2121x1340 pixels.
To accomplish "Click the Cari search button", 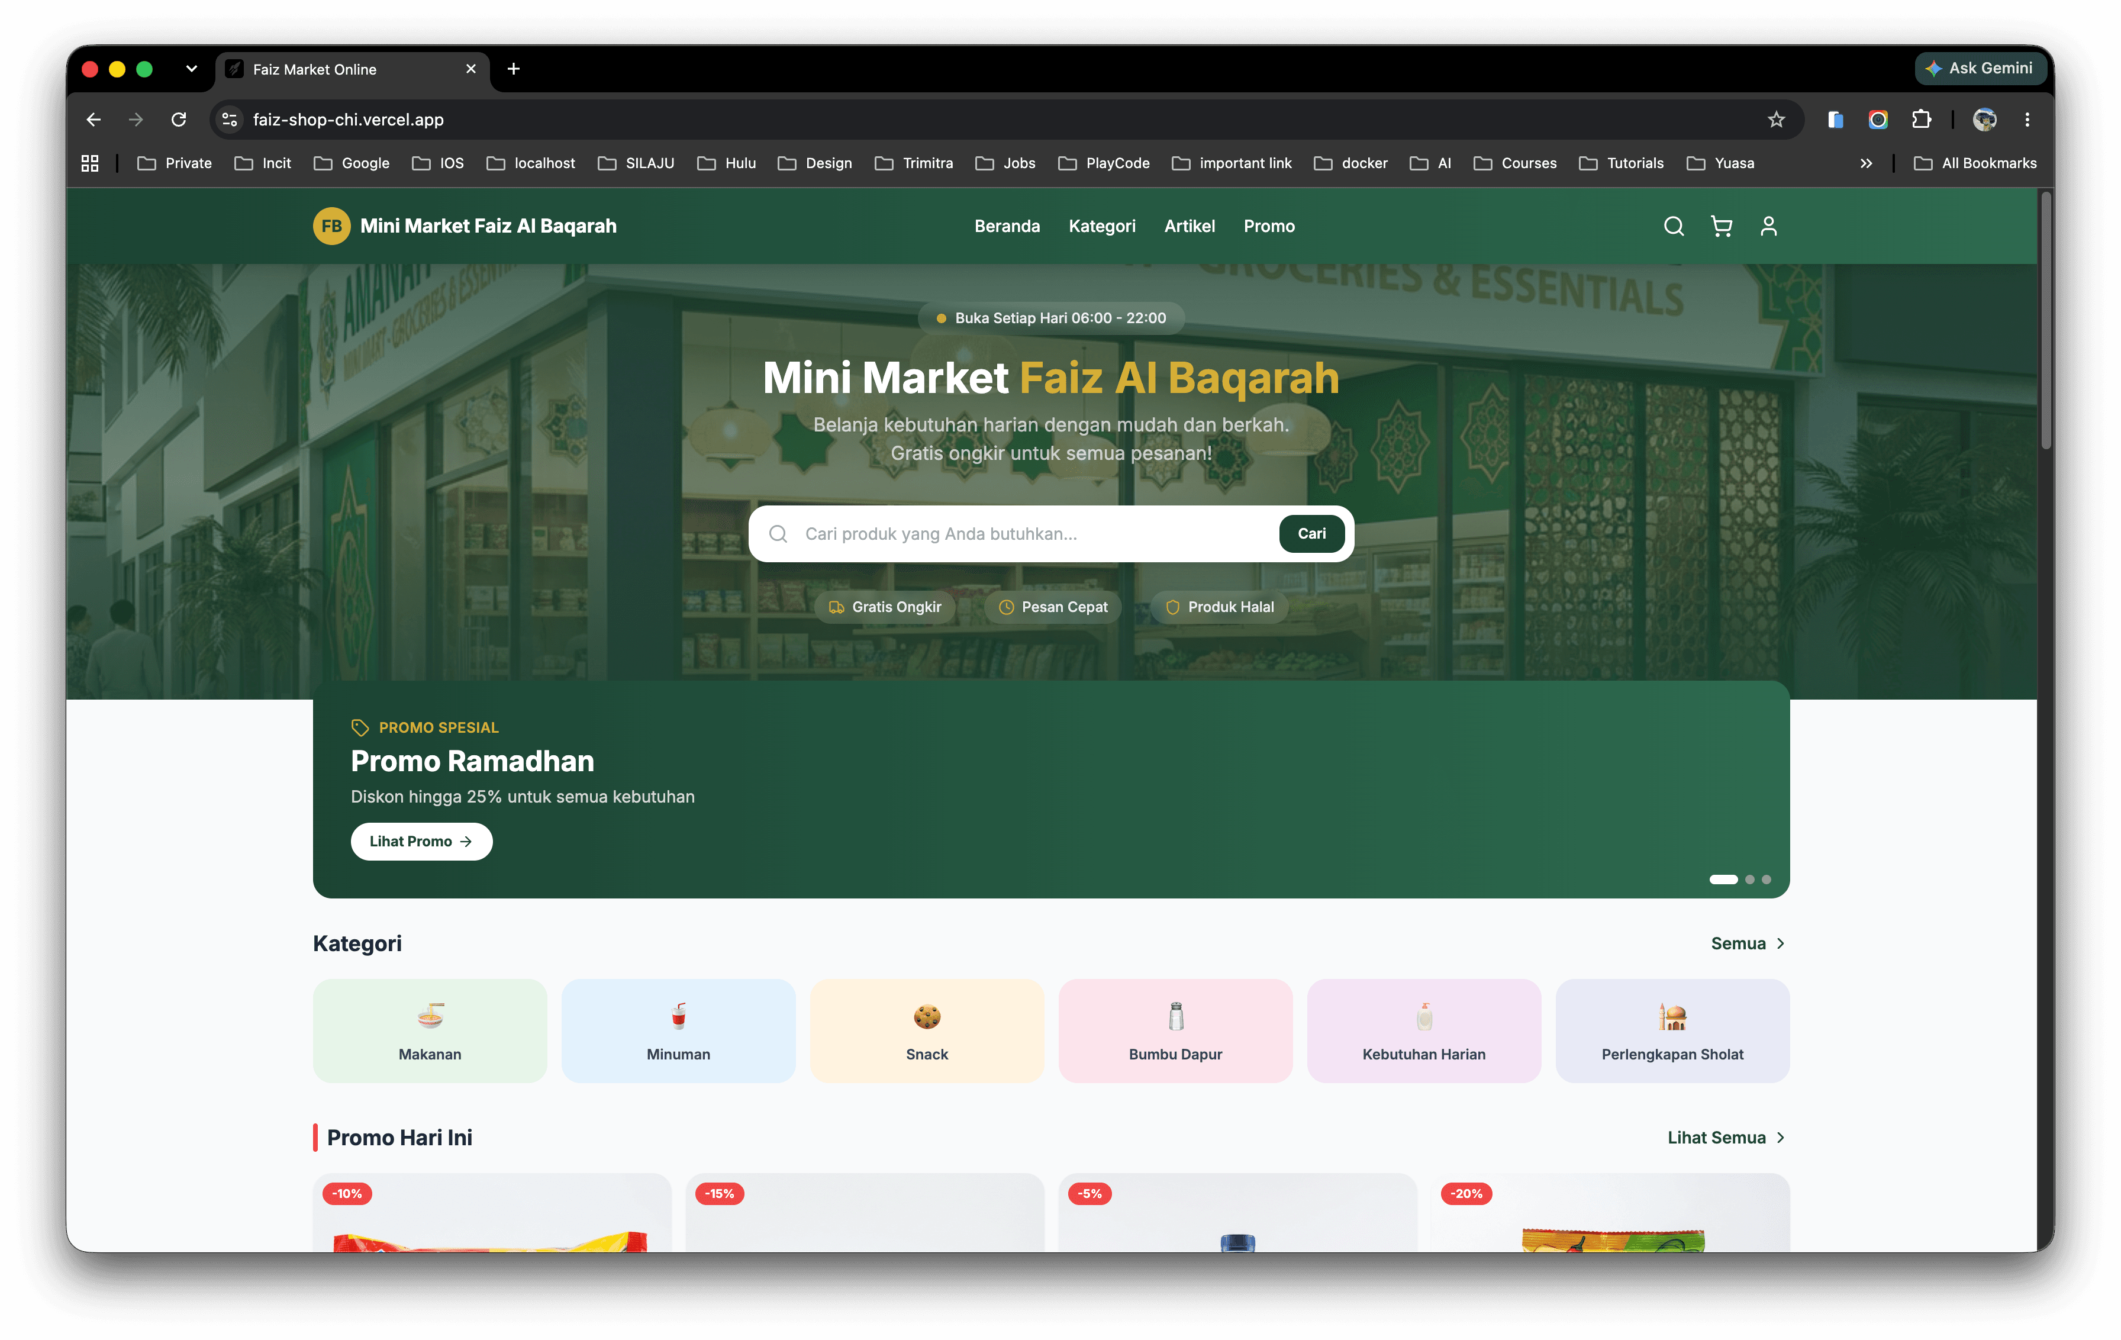I will point(1311,534).
